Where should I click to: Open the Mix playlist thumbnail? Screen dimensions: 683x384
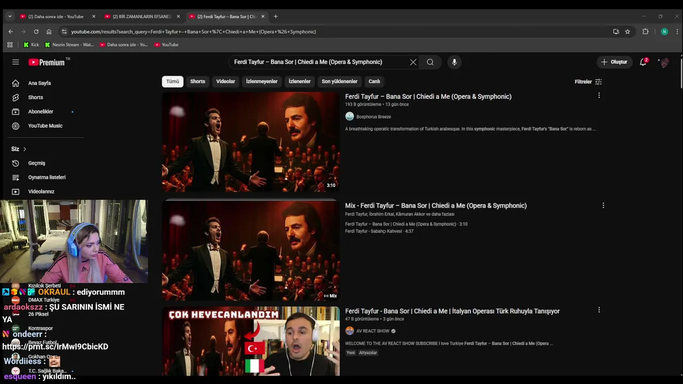[x=251, y=251]
